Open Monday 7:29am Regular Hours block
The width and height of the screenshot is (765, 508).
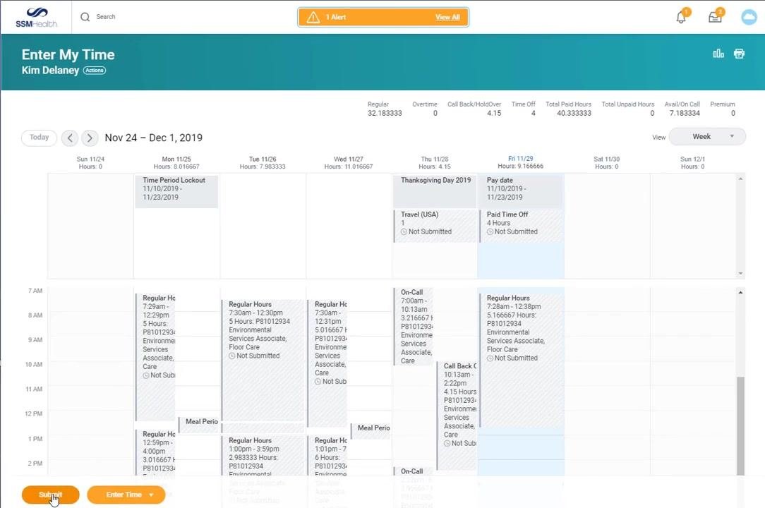click(155, 356)
